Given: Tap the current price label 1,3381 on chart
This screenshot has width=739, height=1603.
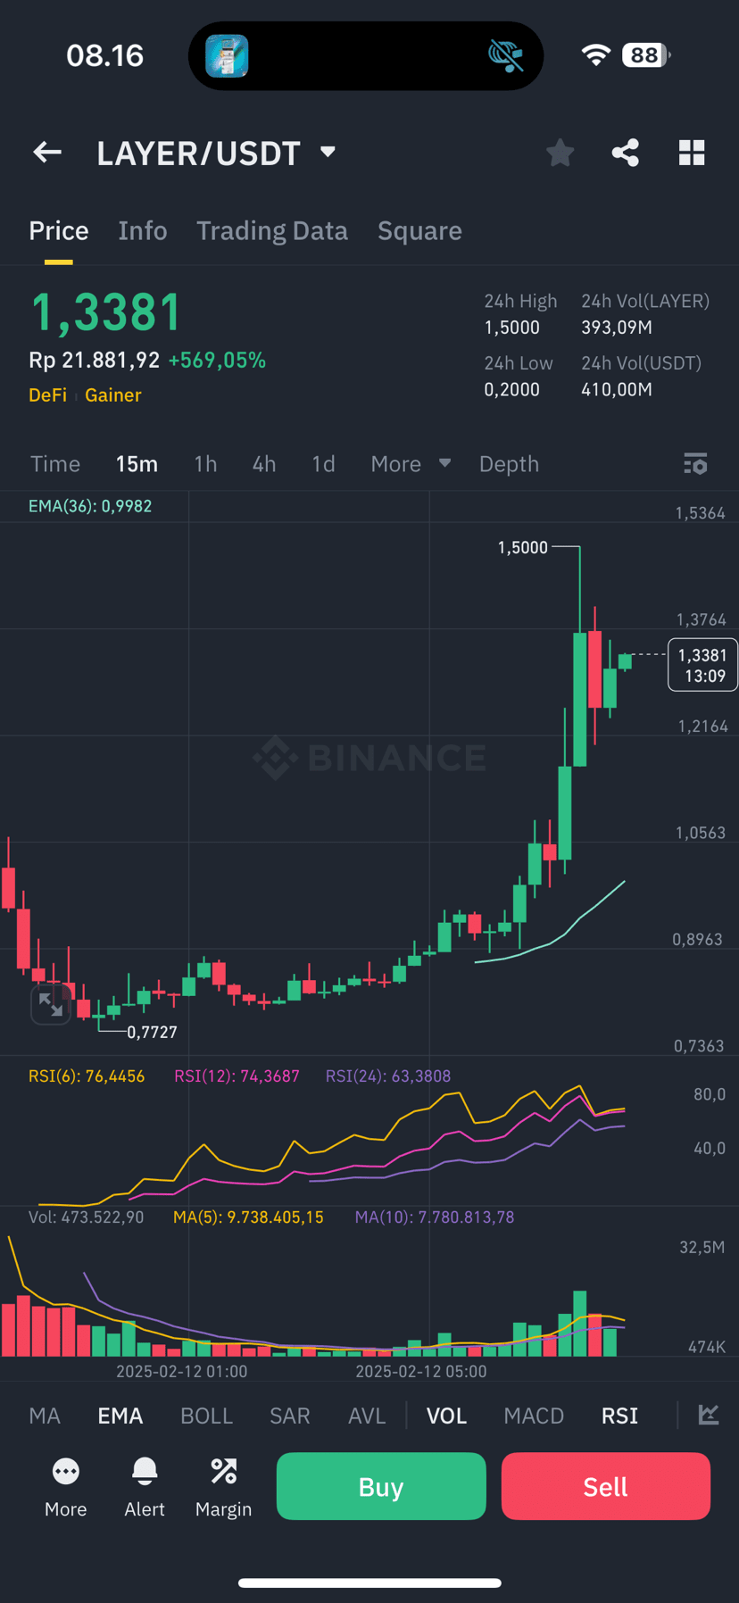Looking at the screenshot, I should [703, 665].
